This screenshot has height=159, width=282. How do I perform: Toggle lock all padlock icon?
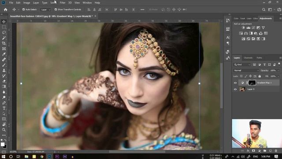click(x=260, y=76)
